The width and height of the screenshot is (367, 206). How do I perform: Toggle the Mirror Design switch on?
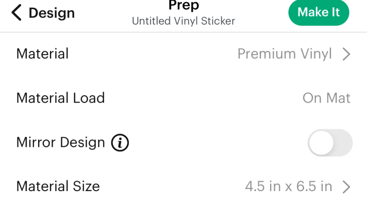pyautogui.click(x=330, y=143)
